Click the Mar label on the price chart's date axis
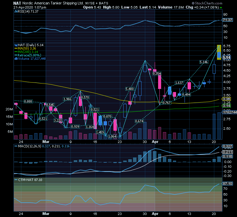Viewport: 237px width, 217px height. [x=46, y=142]
